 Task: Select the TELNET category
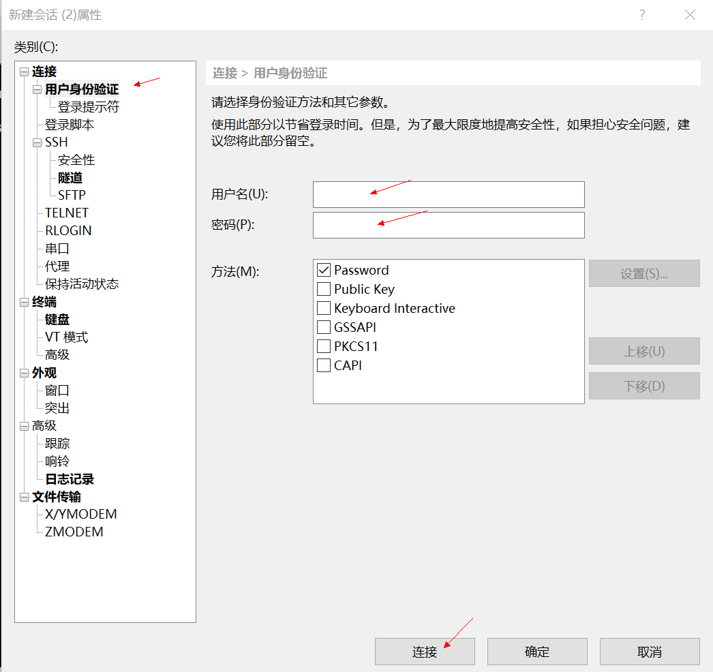click(66, 213)
